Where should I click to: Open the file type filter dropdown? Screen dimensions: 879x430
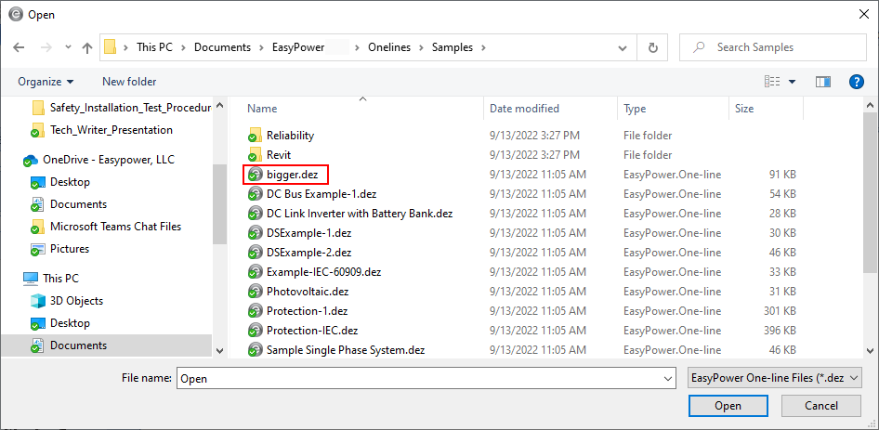pos(773,378)
